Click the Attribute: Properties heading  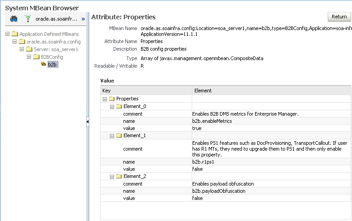point(123,17)
